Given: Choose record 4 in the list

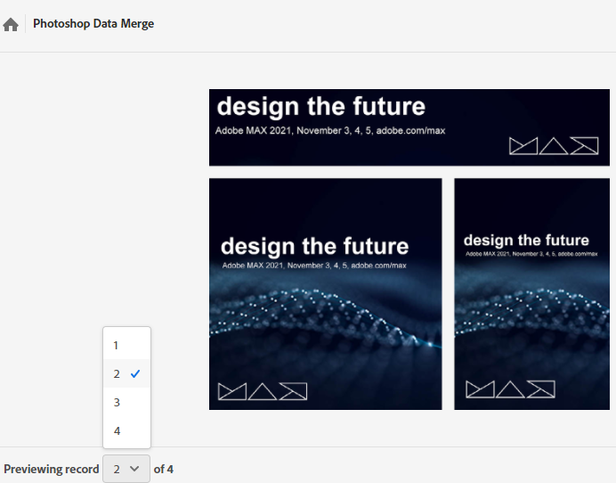Looking at the screenshot, I should (126, 431).
